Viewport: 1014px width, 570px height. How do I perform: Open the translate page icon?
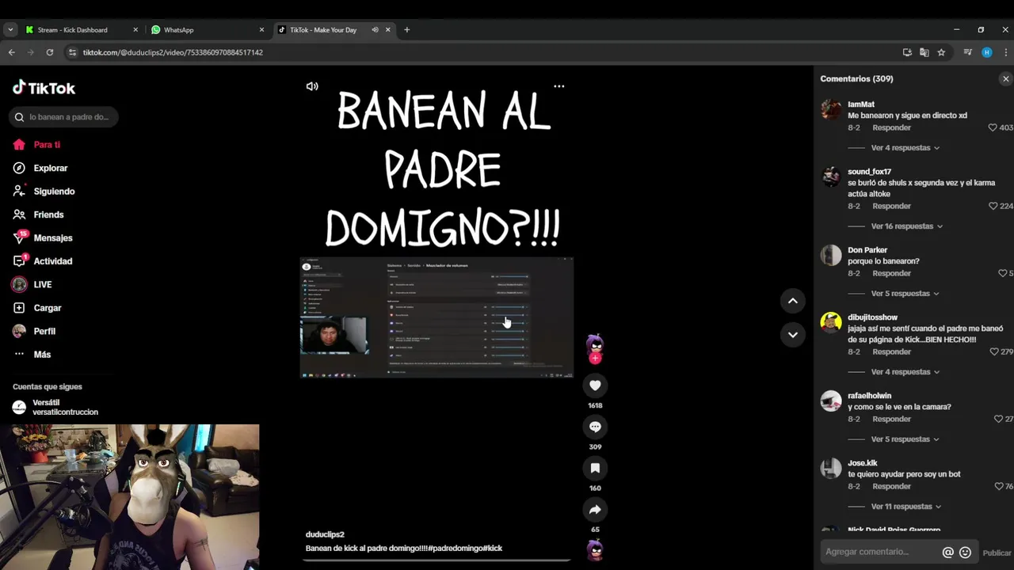[924, 52]
